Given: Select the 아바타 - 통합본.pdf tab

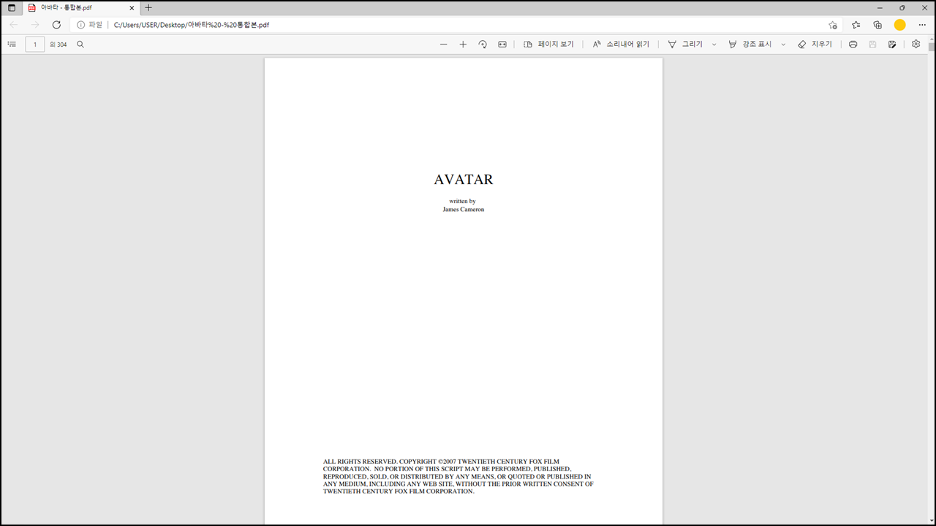Looking at the screenshot, I should [x=80, y=8].
